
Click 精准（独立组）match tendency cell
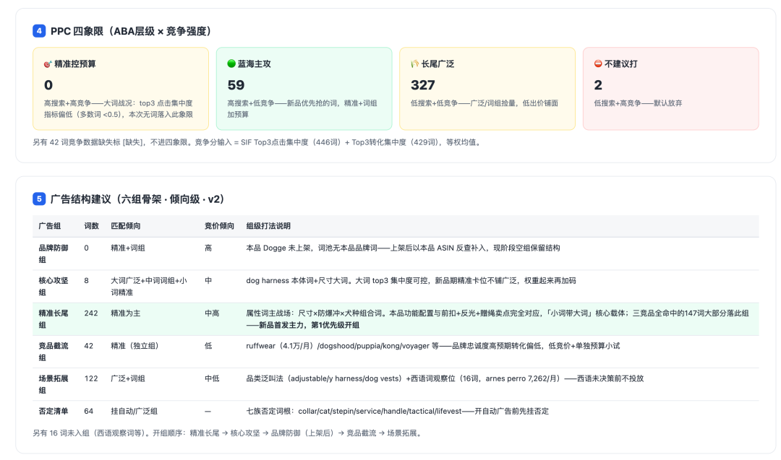coord(135,346)
